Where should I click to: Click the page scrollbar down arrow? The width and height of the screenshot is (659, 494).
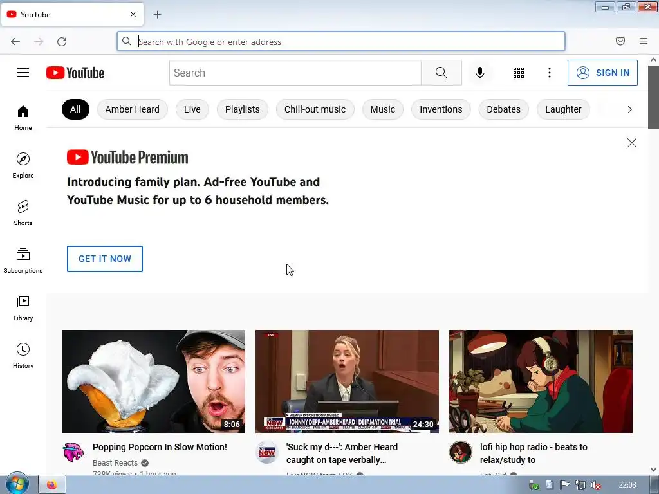coord(654,470)
